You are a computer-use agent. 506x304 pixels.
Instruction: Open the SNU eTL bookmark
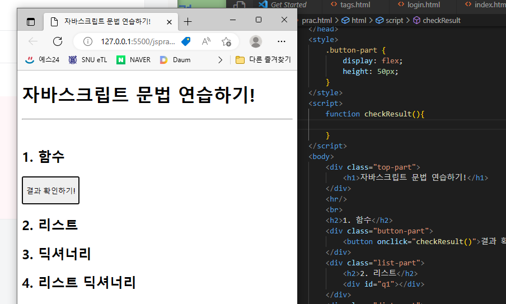(87, 60)
